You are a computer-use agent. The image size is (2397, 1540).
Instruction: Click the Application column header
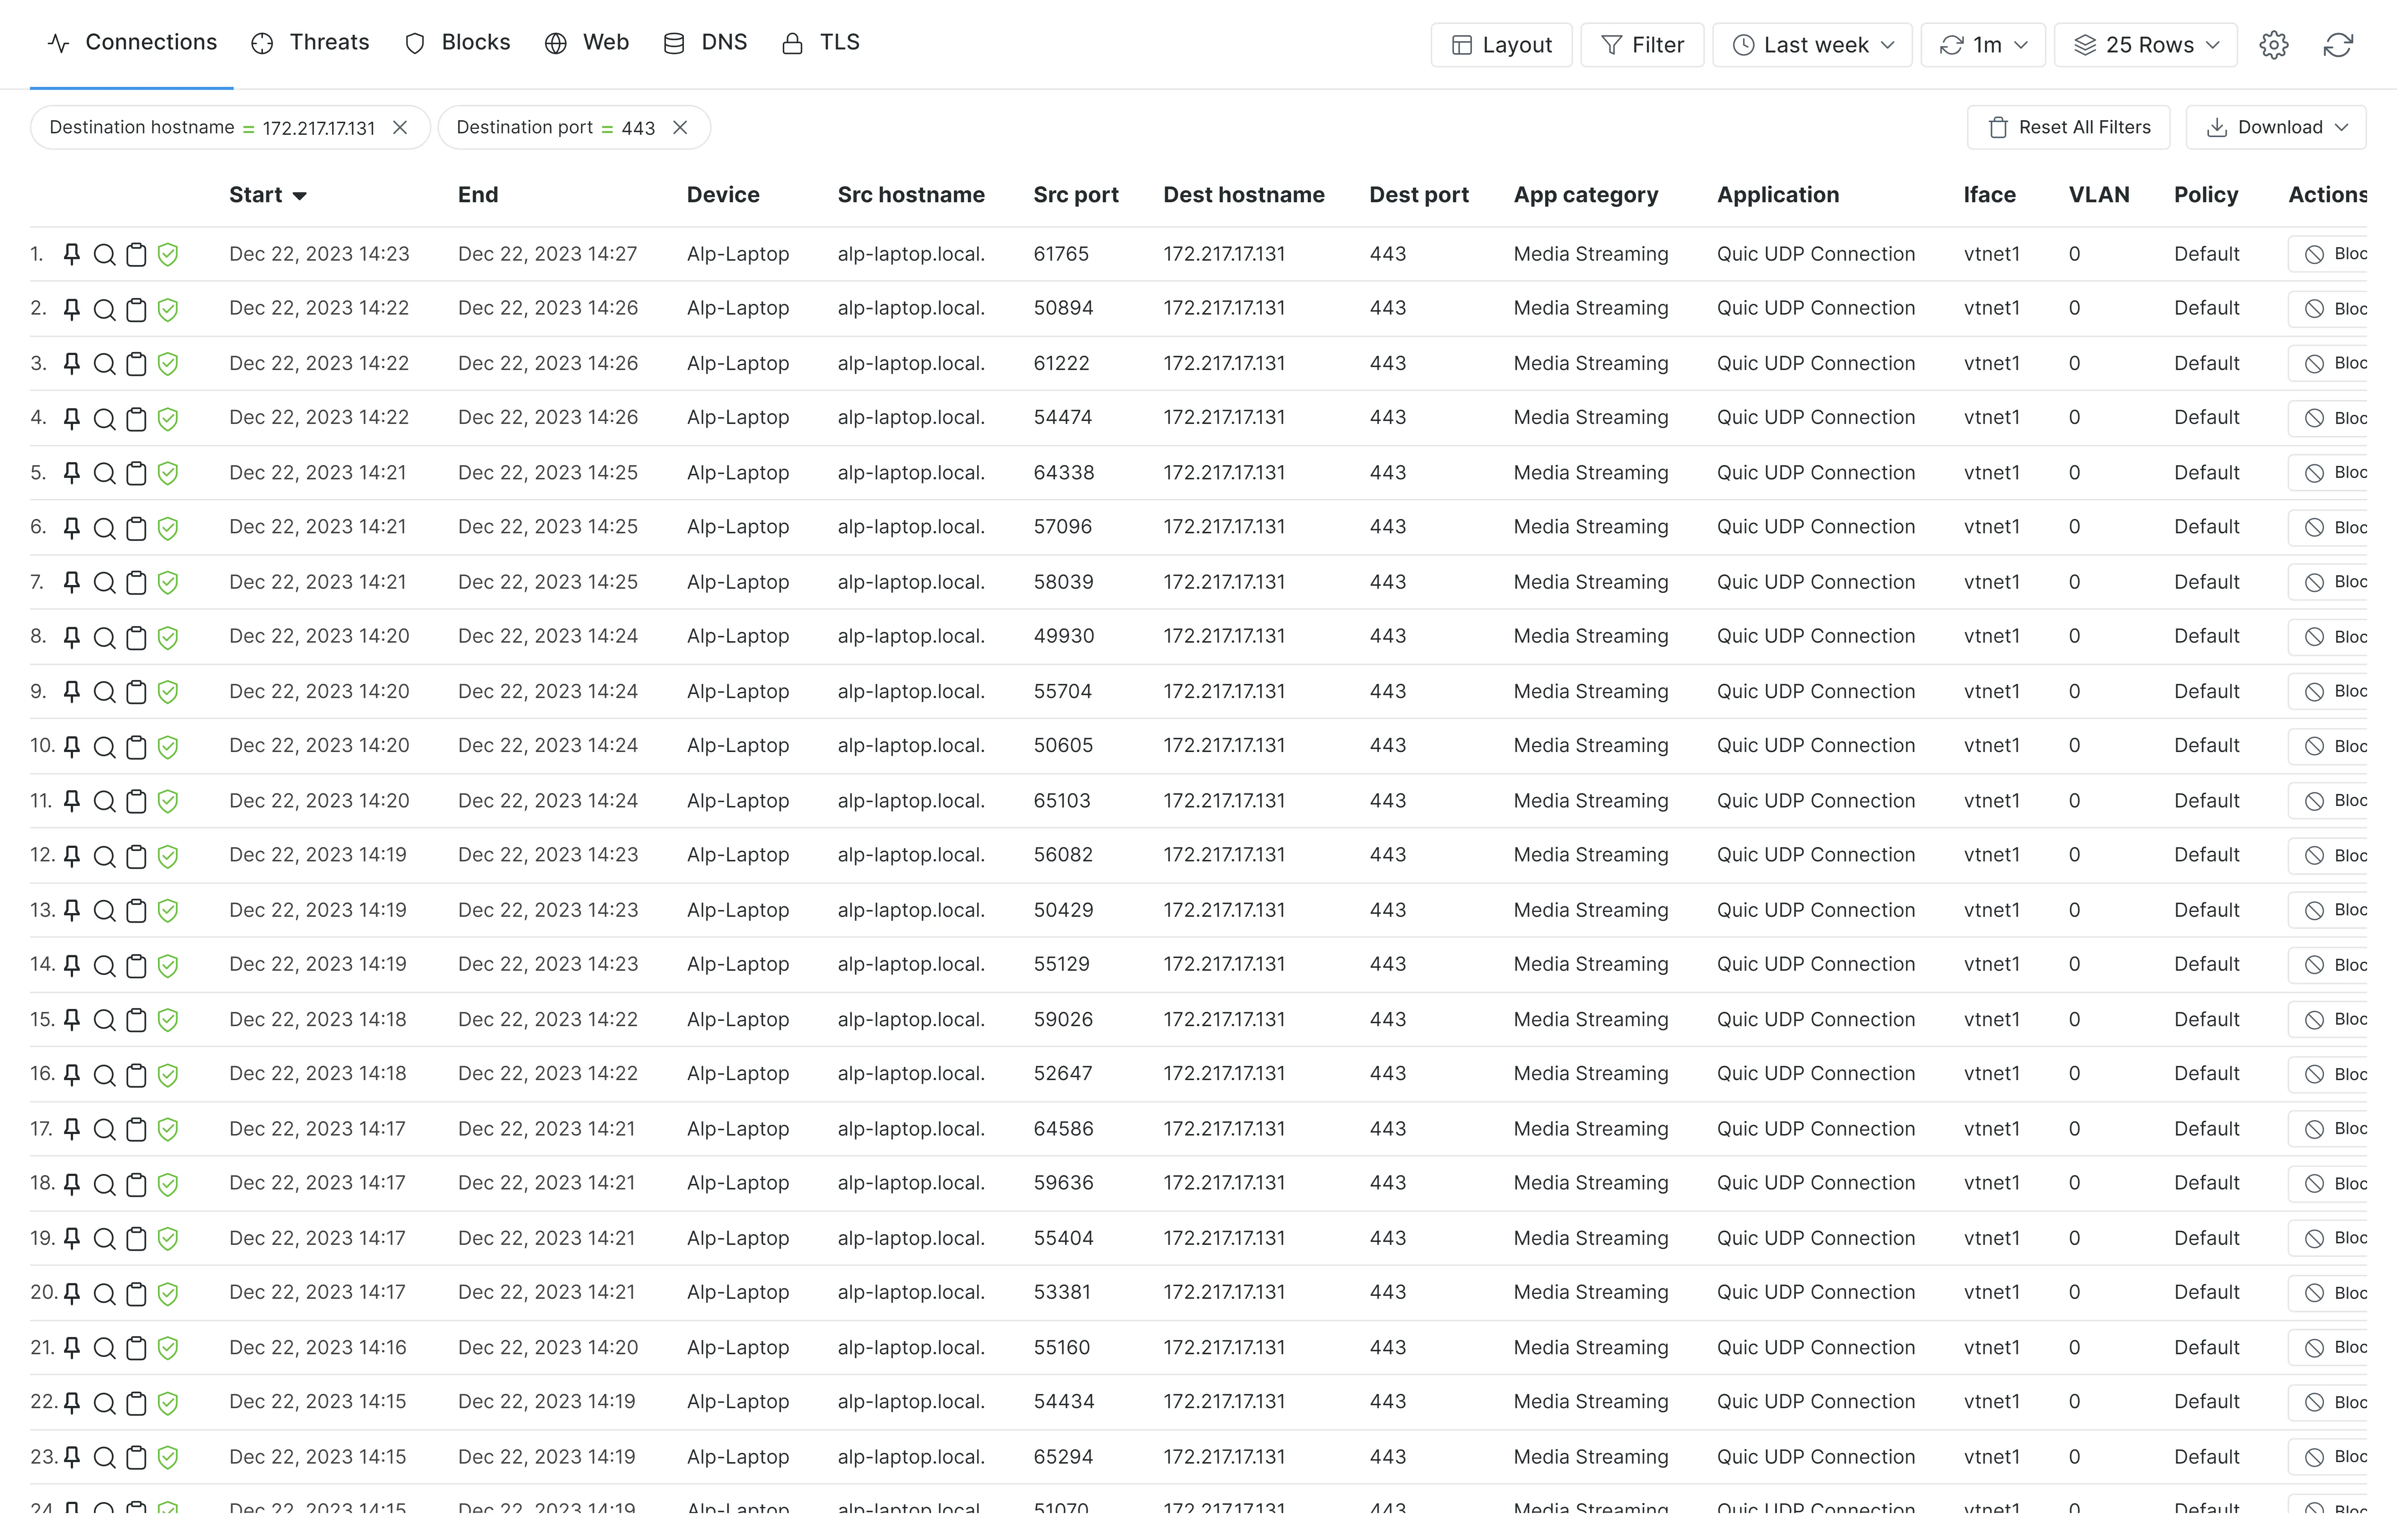(x=1778, y=195)
